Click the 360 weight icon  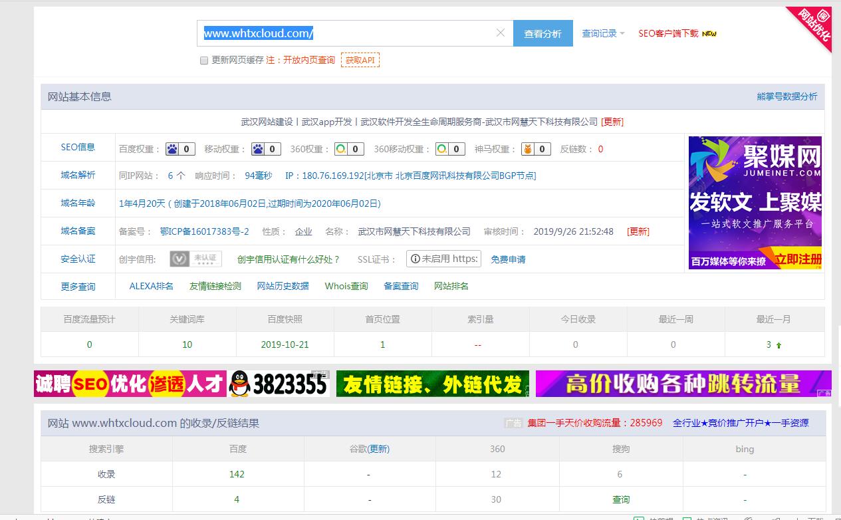tap(340, 149)
